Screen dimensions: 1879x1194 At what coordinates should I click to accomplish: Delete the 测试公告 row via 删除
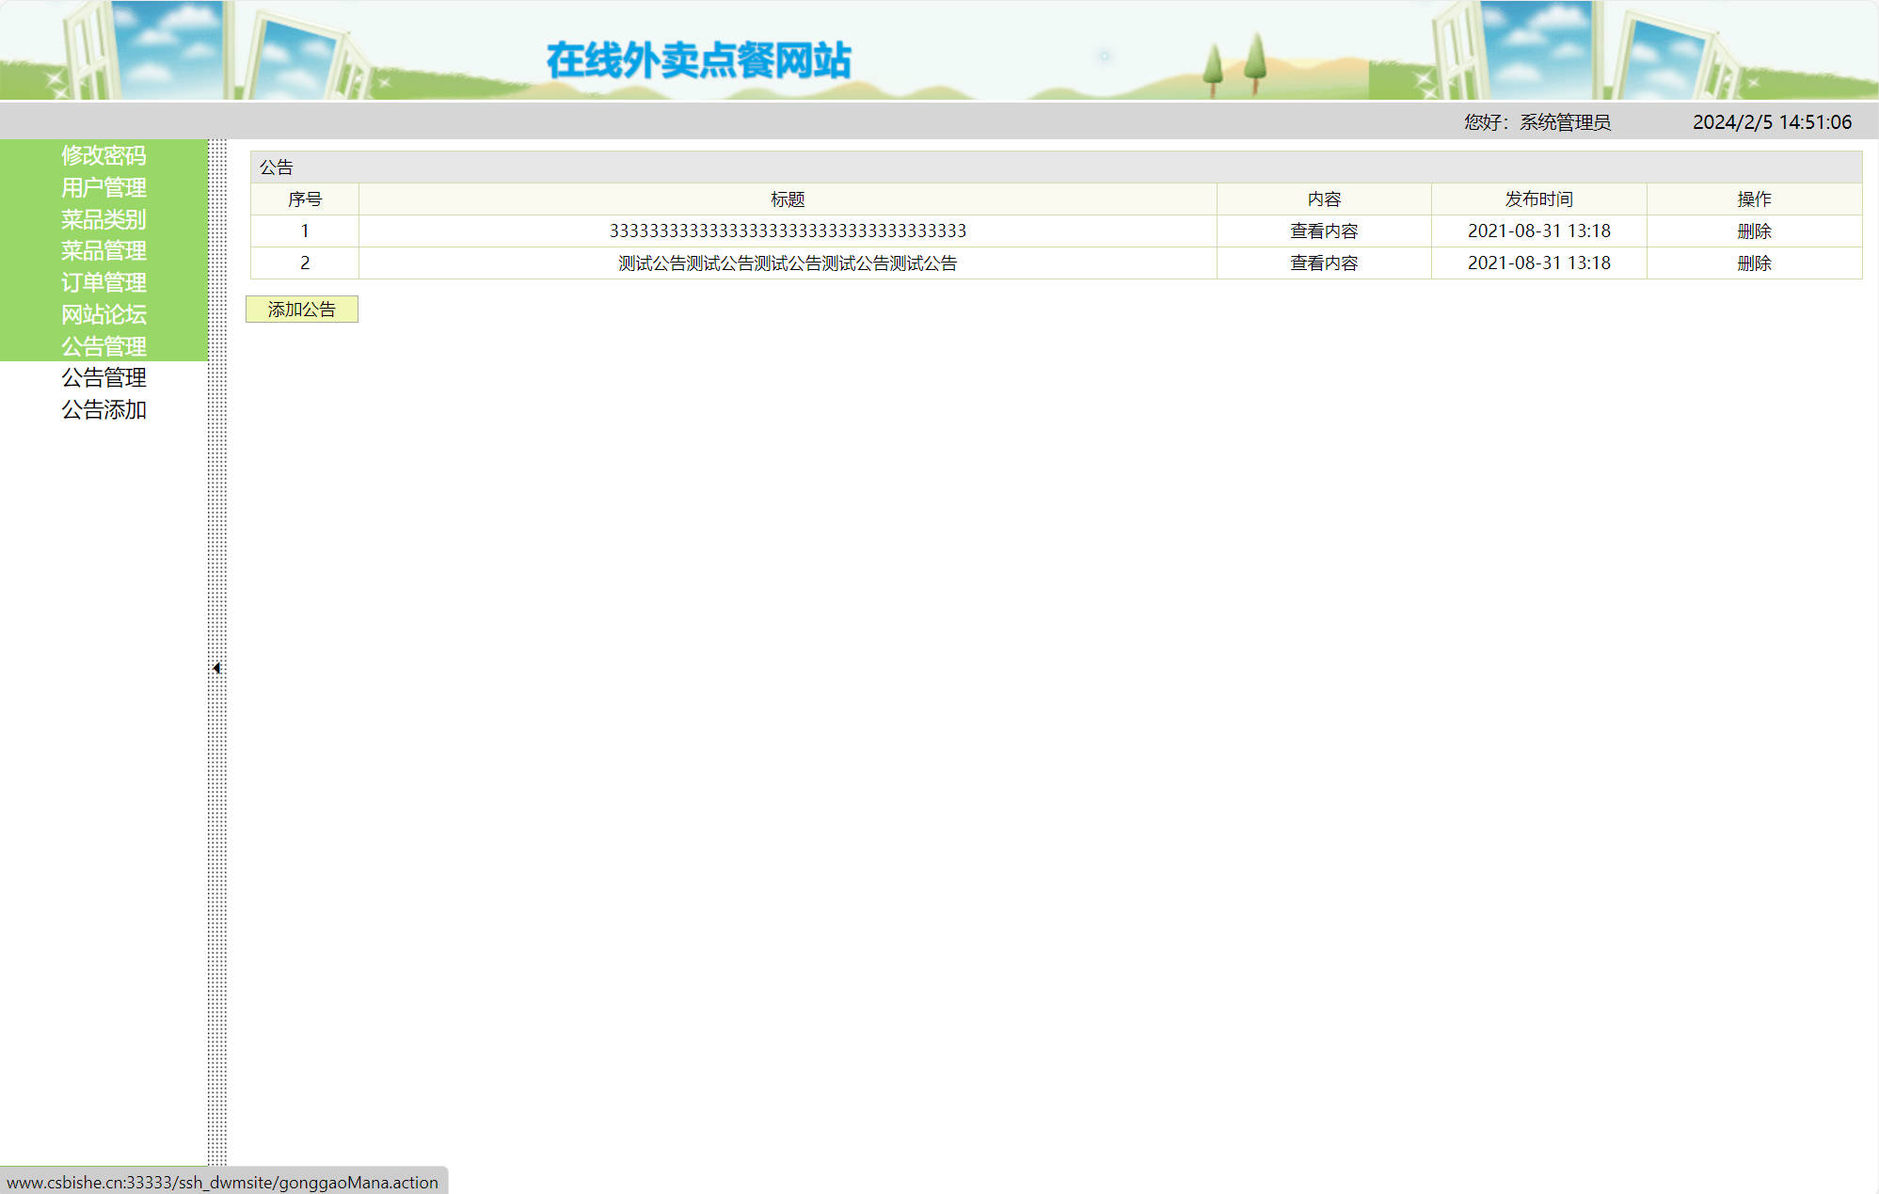coord(1756,263)
